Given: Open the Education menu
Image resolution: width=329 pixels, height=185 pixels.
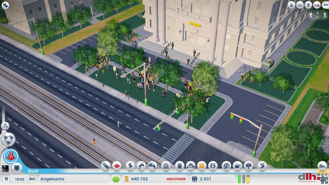Looking at the screenshot, I should coord(226,166).
